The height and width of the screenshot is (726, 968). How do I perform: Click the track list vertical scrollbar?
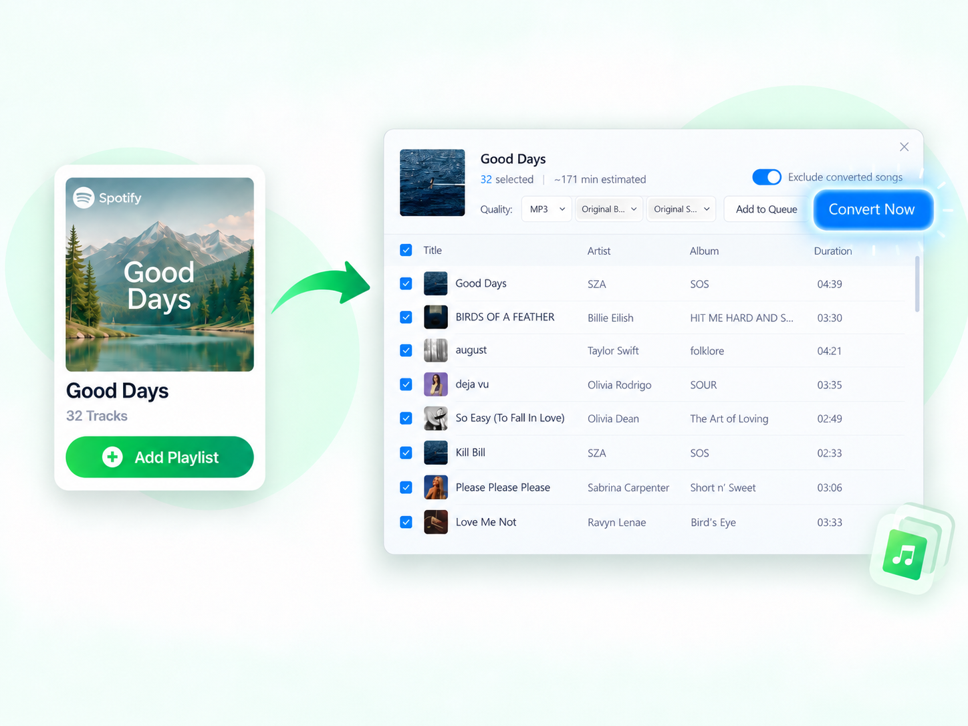click(x=917, y=284)
